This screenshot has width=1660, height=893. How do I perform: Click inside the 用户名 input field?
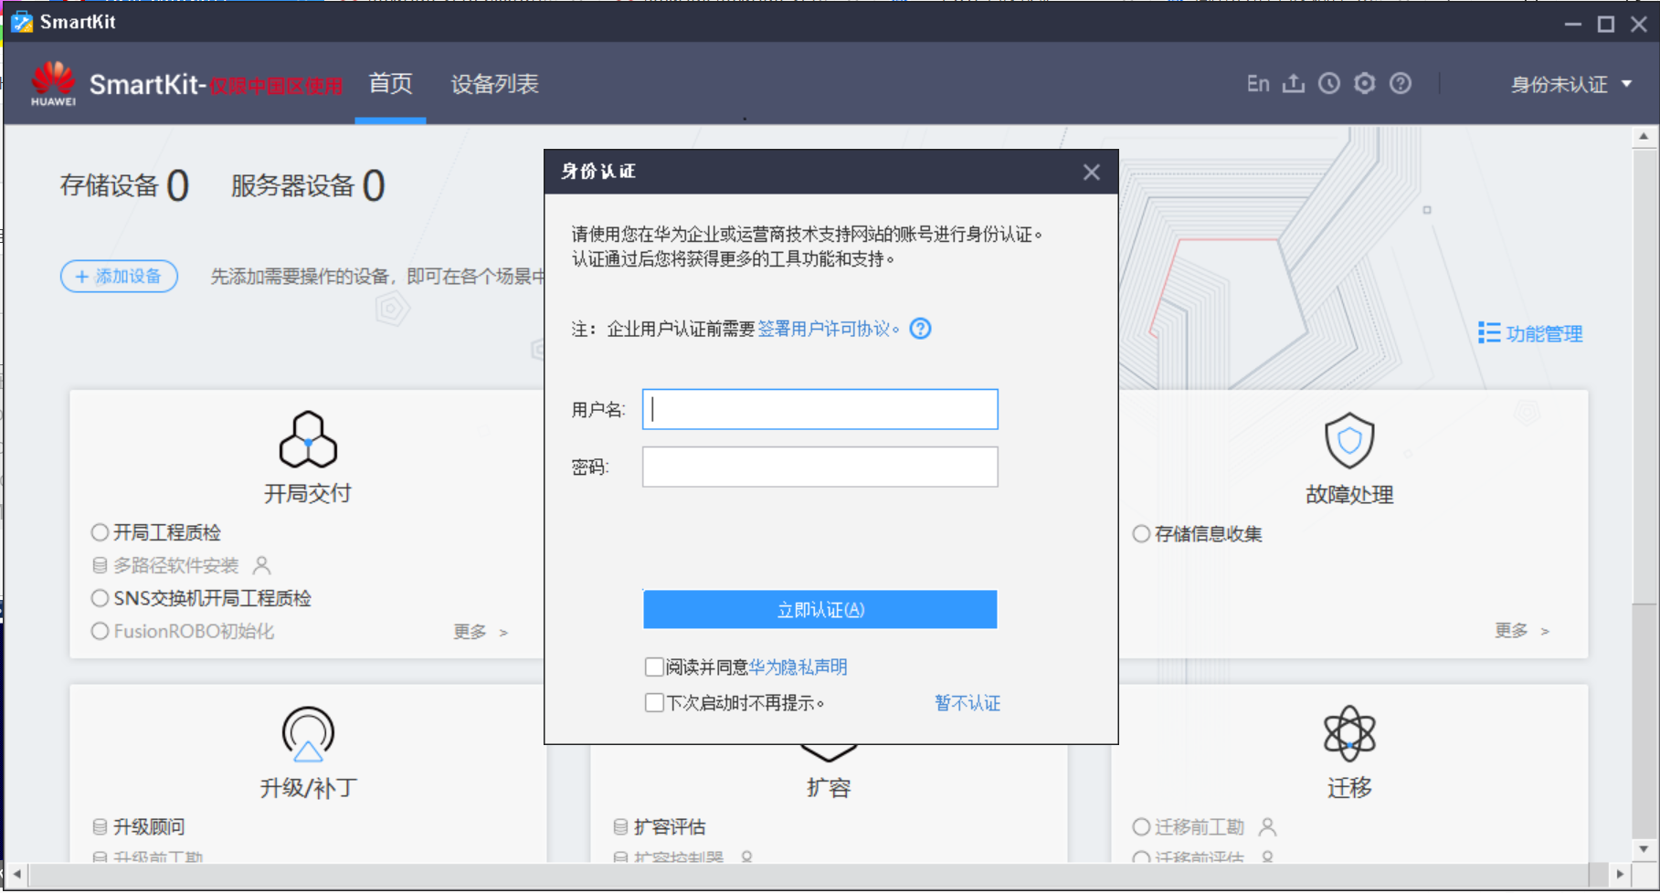coord(818,409)
